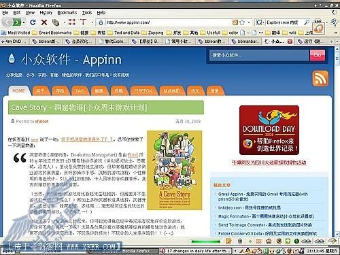Image resolution: width=340 pixels, height=255 pixels.
Task: Open the dropdown arrow beside the ABP-style extension icon
Action: [327, 22]
